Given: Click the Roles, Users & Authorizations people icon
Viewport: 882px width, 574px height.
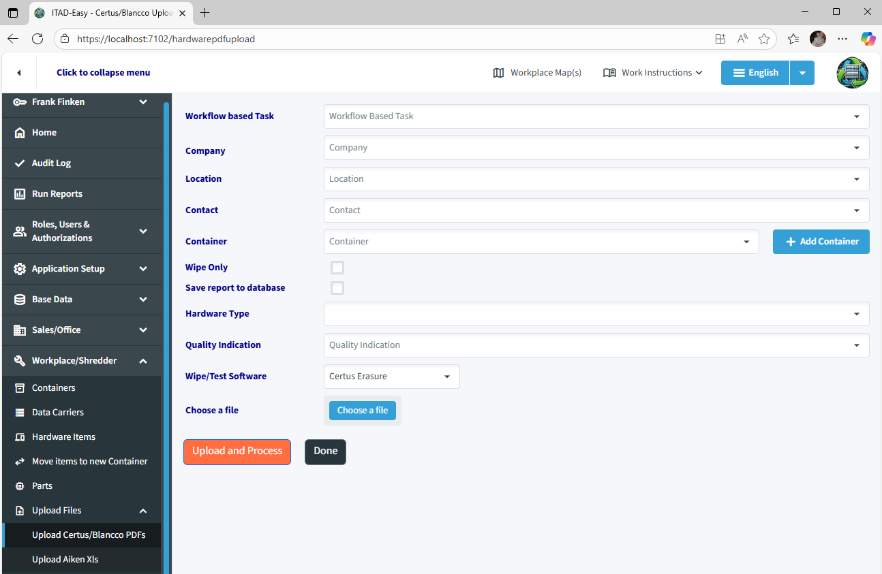Looking at the screenshot, I should click(x=20, y=232).
